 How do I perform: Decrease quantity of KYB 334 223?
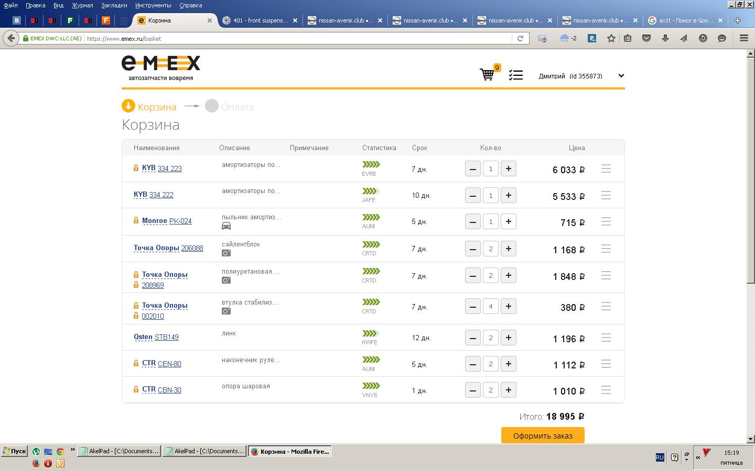pyautogui.click(x=473, y=169)
